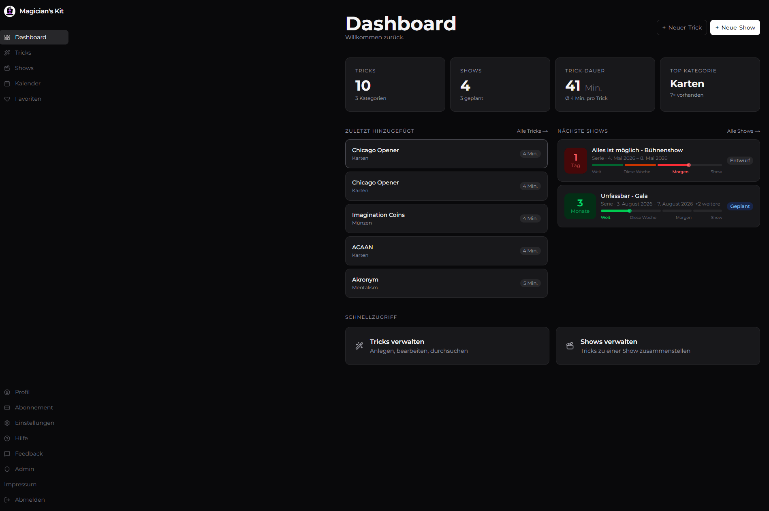Click the green Weit progress label
The width and height of the screenshot is (769, 511).
(x=605, y=218)
